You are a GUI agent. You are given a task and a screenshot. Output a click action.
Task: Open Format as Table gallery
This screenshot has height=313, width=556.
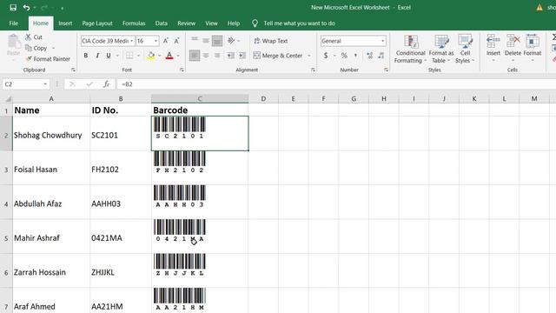click(x=441, y=49)
